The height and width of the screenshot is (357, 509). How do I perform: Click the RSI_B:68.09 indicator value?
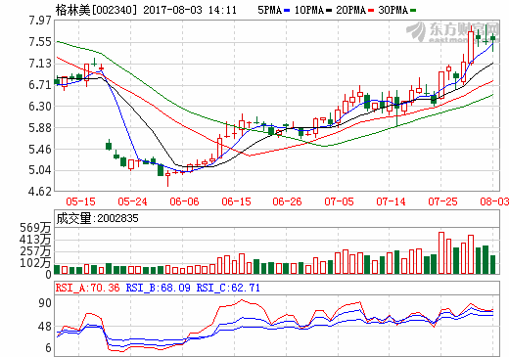click(x=158, y=288)
